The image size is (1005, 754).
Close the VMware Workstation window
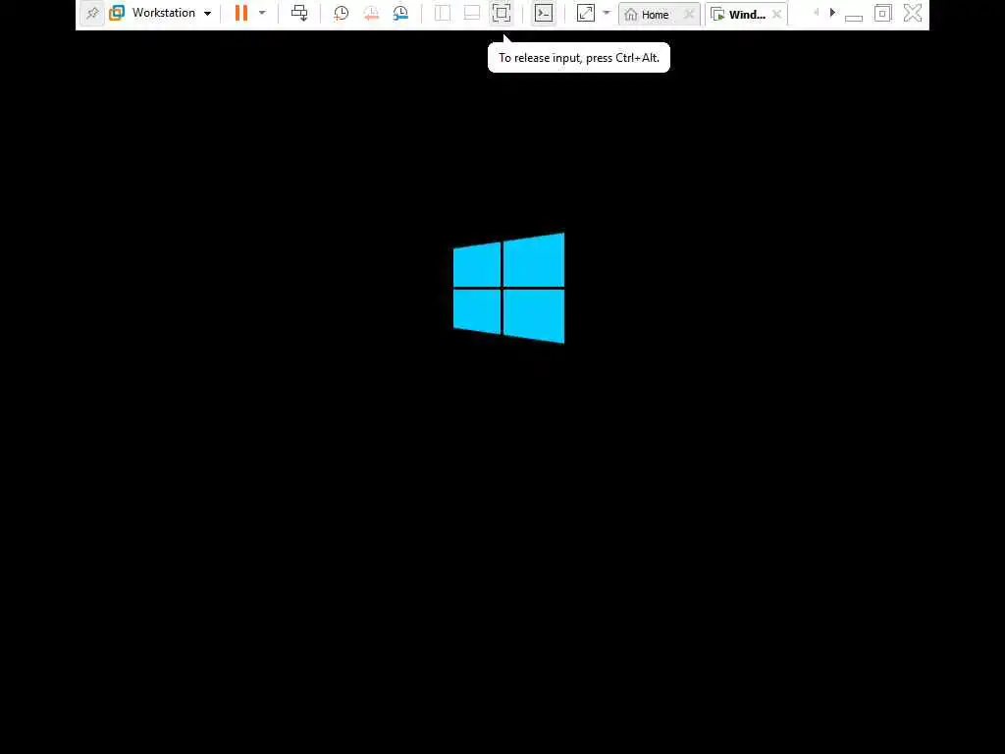[x=913, y=13]
